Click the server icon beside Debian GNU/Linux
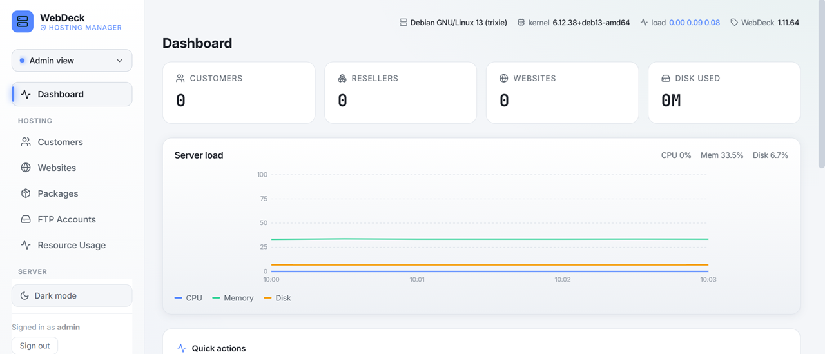The image size is (825, 354). point(403,22)
